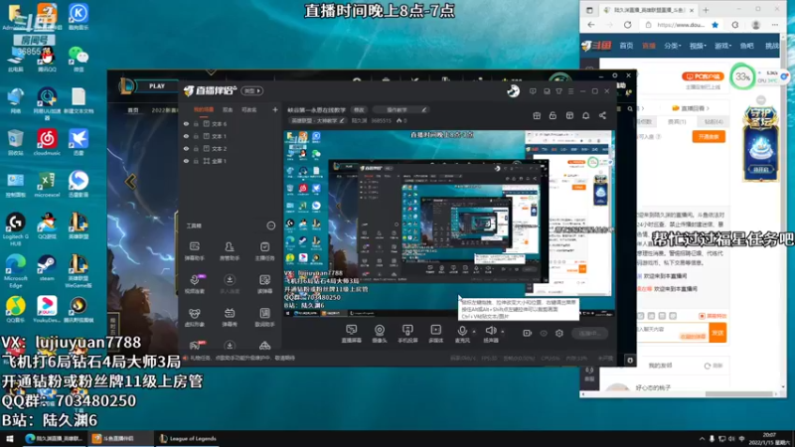Click the 修改 button next to stream title
The image size is (795, 447).
[359, 109]
